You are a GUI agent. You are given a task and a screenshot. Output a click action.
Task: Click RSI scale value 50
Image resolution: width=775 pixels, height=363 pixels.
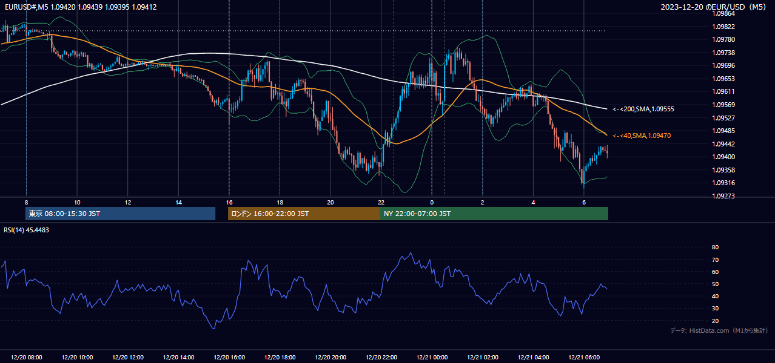point(716,284)
